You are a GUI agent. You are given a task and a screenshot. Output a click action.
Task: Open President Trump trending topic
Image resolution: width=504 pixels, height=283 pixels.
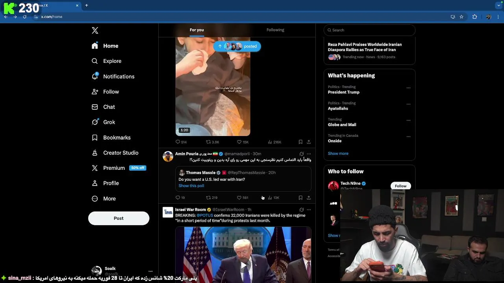point(344,92)
